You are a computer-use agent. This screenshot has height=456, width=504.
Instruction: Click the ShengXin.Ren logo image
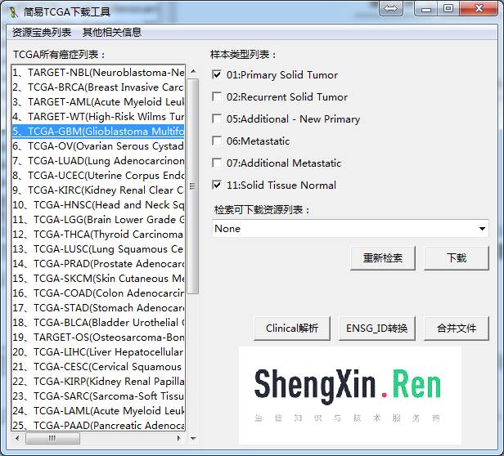pos(350,396)
